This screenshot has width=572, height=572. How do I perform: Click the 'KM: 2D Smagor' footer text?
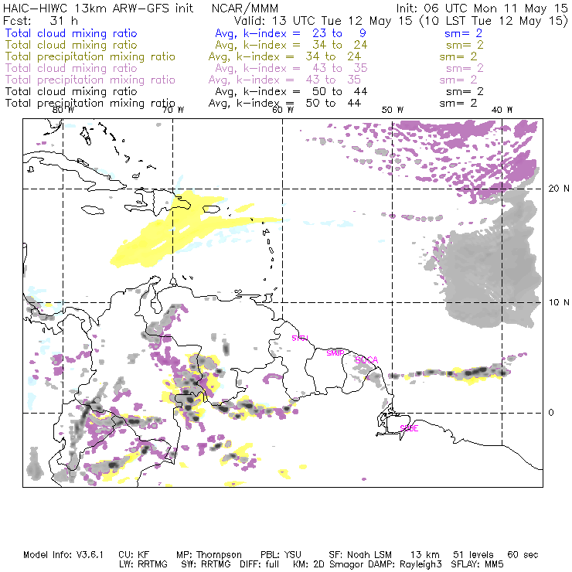[327, 565]
